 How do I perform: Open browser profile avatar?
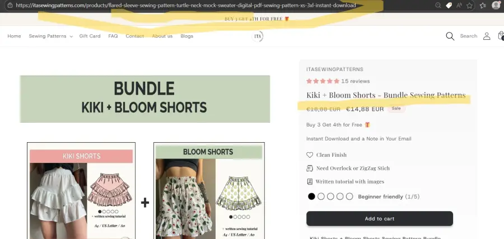point(496,5)
